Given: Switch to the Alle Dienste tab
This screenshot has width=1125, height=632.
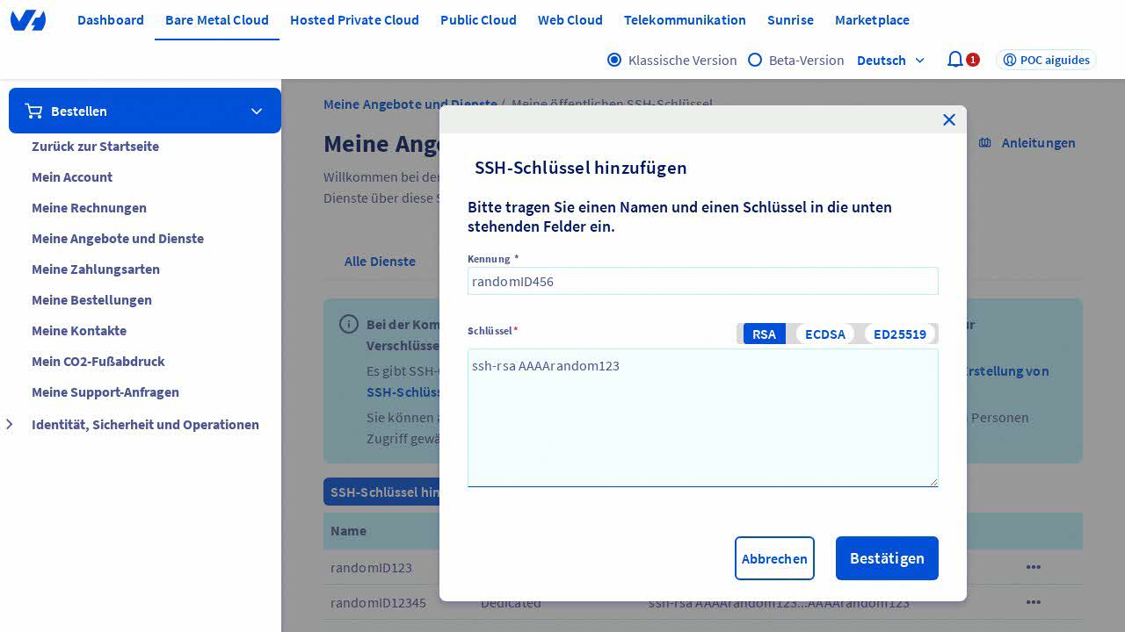Looking at the screenshot, I should tap(380, 261).
